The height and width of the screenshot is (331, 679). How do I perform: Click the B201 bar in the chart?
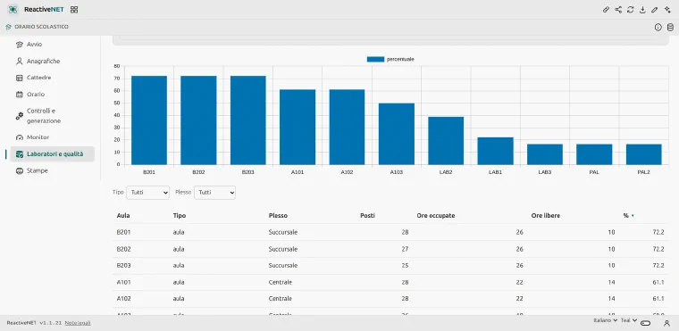[x=149, y=120]
